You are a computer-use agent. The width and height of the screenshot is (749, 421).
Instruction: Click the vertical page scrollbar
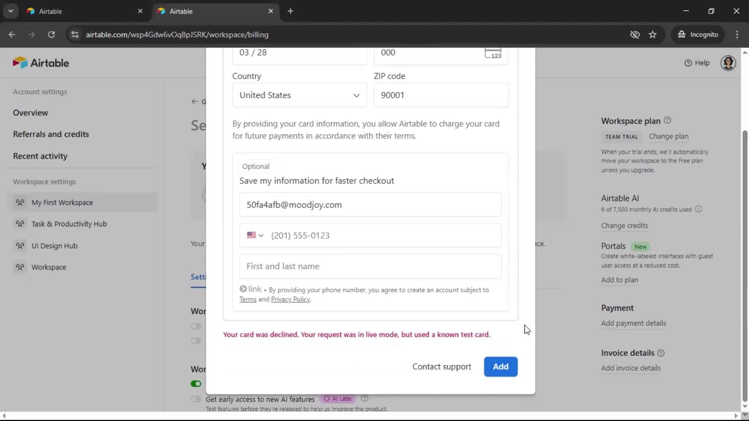click(x=745, y=266)
